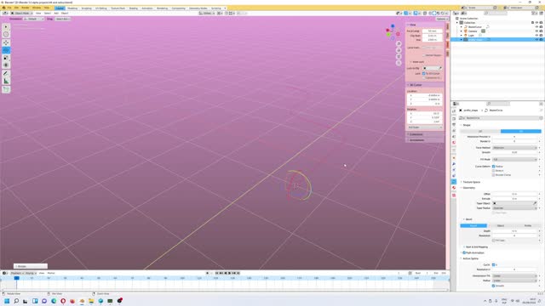Expand the Texture Space panel
The height and width of the screenshot is (306, 545).
471,182
